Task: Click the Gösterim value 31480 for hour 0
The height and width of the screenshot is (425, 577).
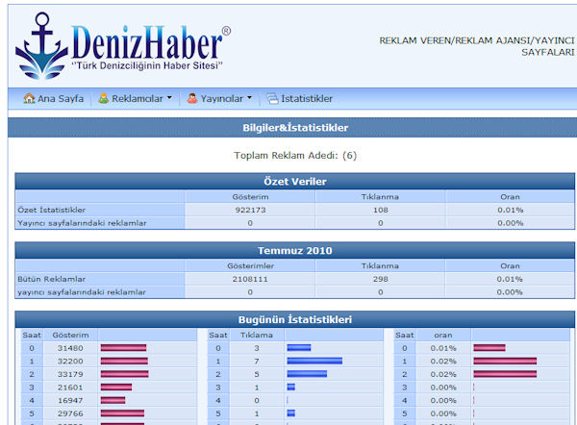Action: click(70, 348)
